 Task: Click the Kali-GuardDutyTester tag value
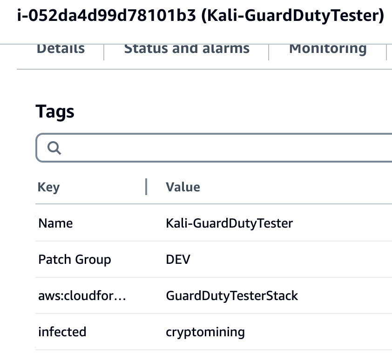pyautogui.click(x=229, y=223)
